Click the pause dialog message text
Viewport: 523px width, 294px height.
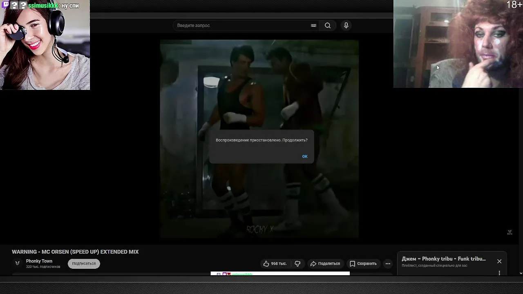pyautogui.click(x=261, y=140)
